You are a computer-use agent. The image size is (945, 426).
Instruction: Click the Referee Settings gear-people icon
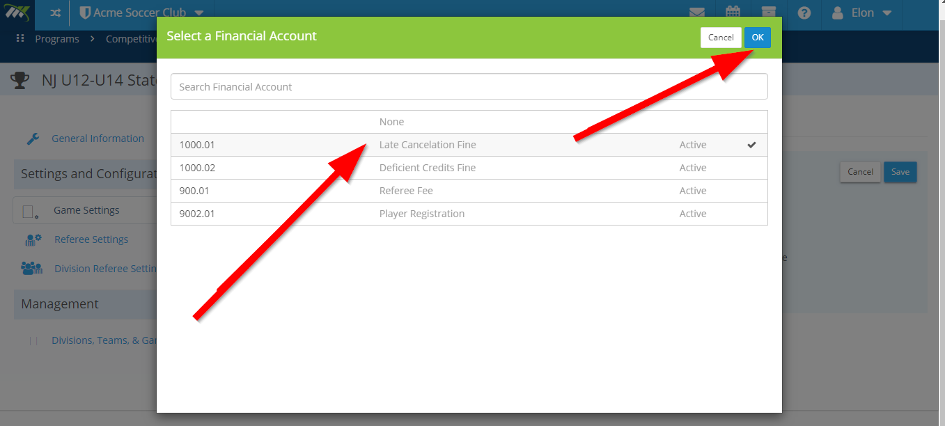point(33,239)
